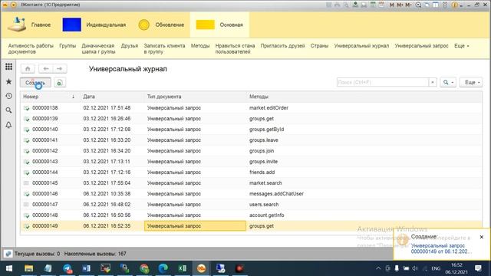The width and height of the screenshot is (491, 276).
Task: Open History clock icon in the sidebar
Action: [8, 96]
